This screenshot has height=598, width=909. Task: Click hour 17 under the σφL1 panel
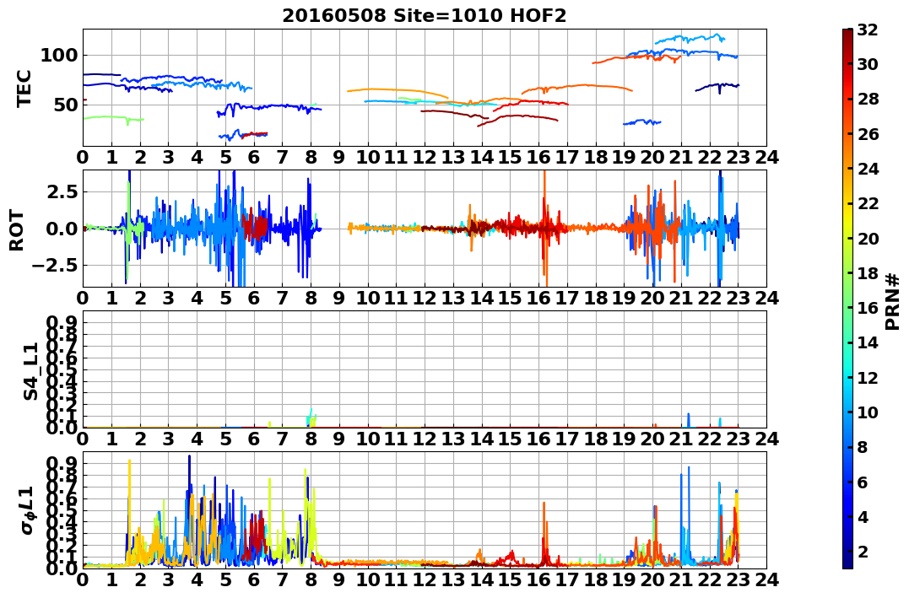point(567,579)
